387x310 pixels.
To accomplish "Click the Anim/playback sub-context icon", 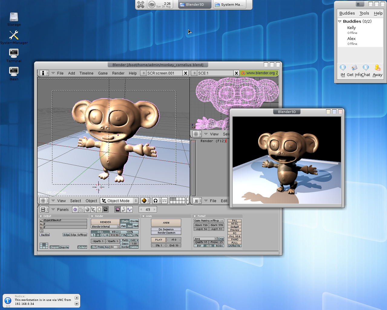I will click(123, 209).
